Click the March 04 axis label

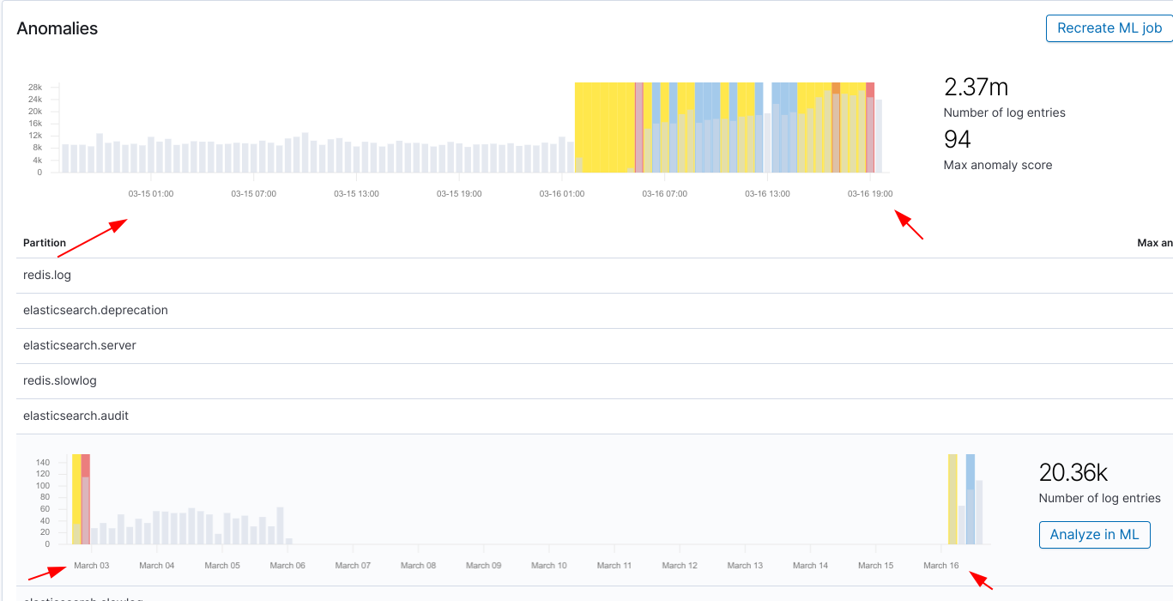click(x=157, y=566)
